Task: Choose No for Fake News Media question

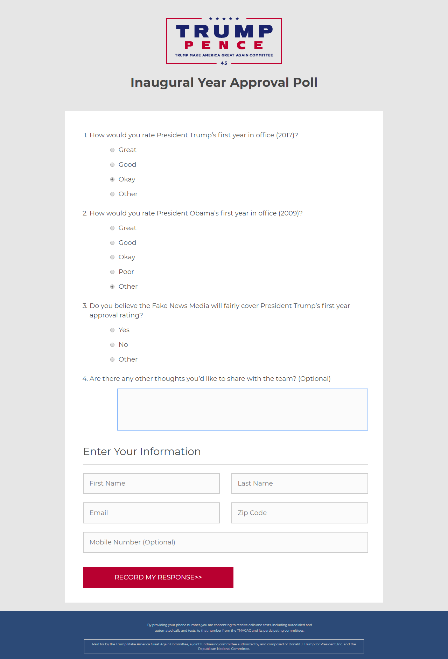Action: 112,345
